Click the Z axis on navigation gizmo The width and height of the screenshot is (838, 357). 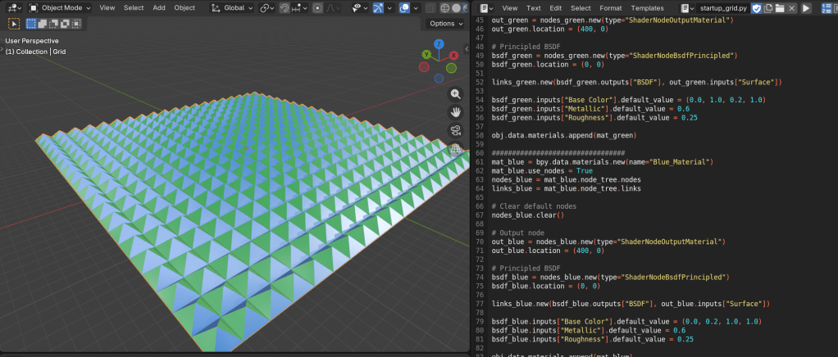[439, 43]
